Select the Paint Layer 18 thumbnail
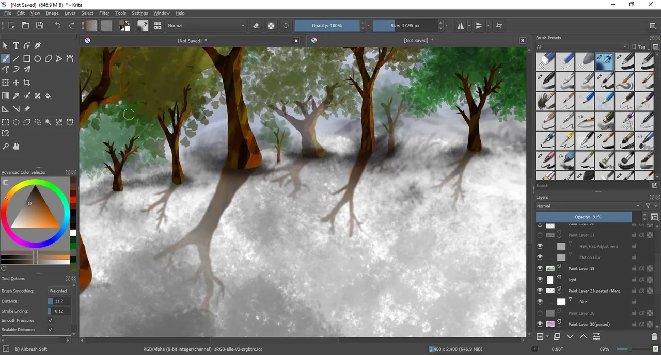The image size is (661, 355). pos(550,268)
